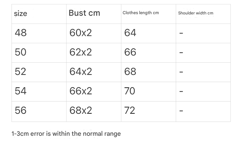Select the size 54 cell
The width and height of the screenshot is (238, 141).
click(21, 91)
